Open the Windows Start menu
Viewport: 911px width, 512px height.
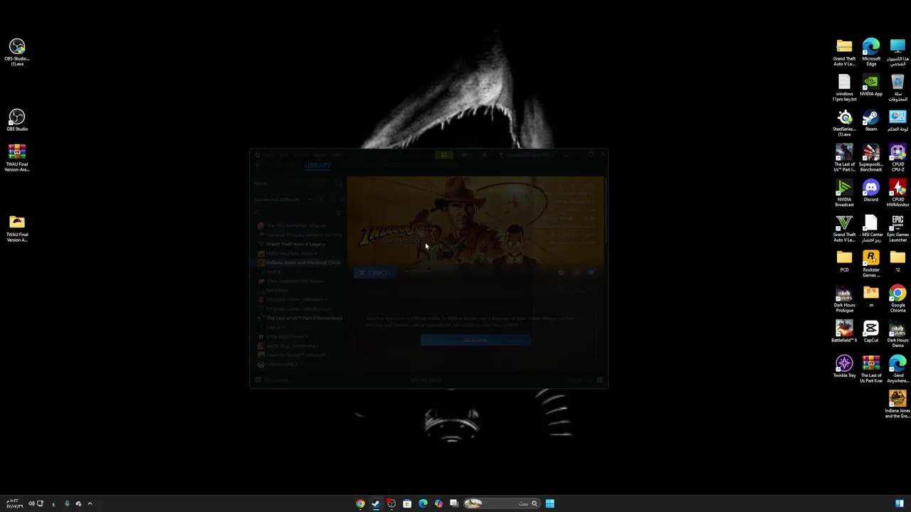549,503
